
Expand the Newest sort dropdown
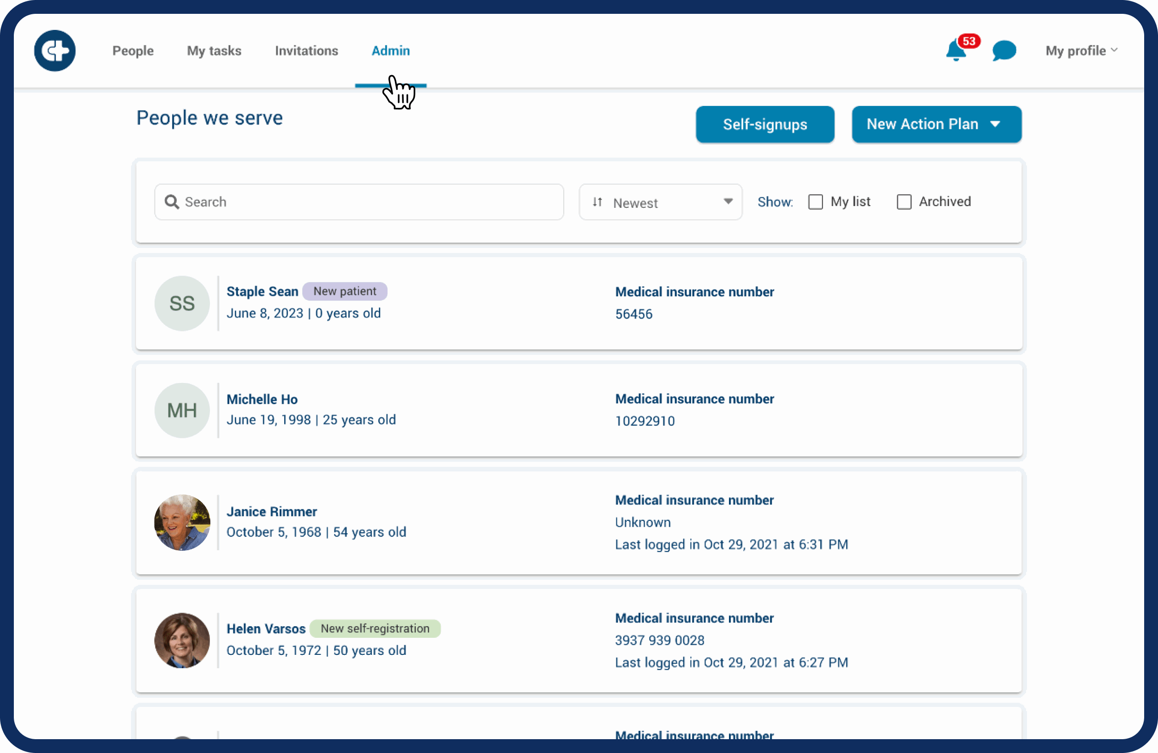[x=728, y=202]
